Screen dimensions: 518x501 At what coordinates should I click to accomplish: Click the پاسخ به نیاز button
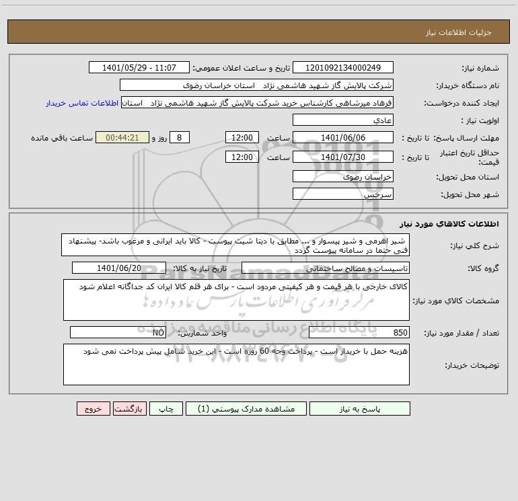click(x=360, y=409)
